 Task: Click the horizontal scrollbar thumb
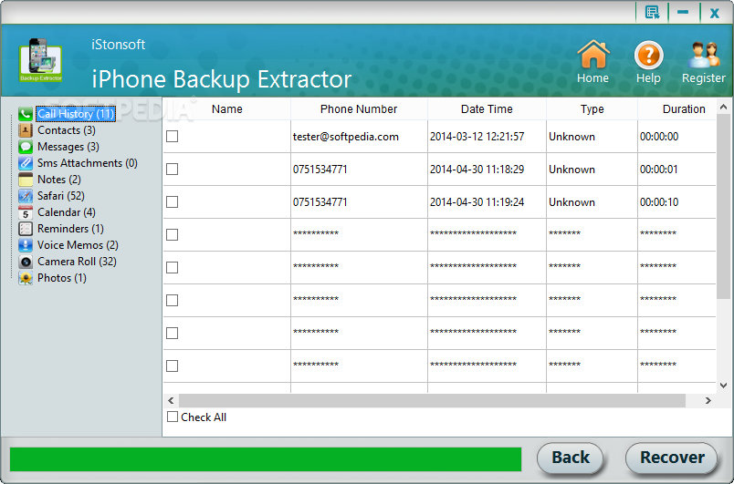432,400
